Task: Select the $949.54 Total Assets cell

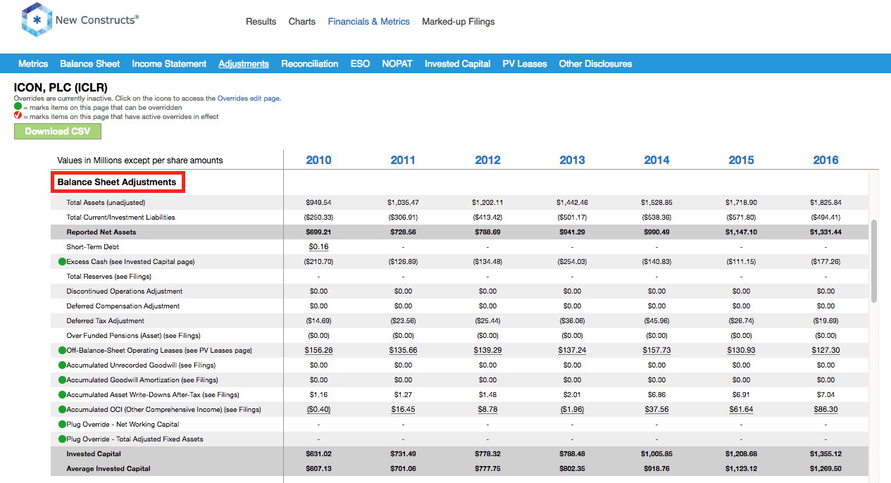Action: (x=318, y=202)
